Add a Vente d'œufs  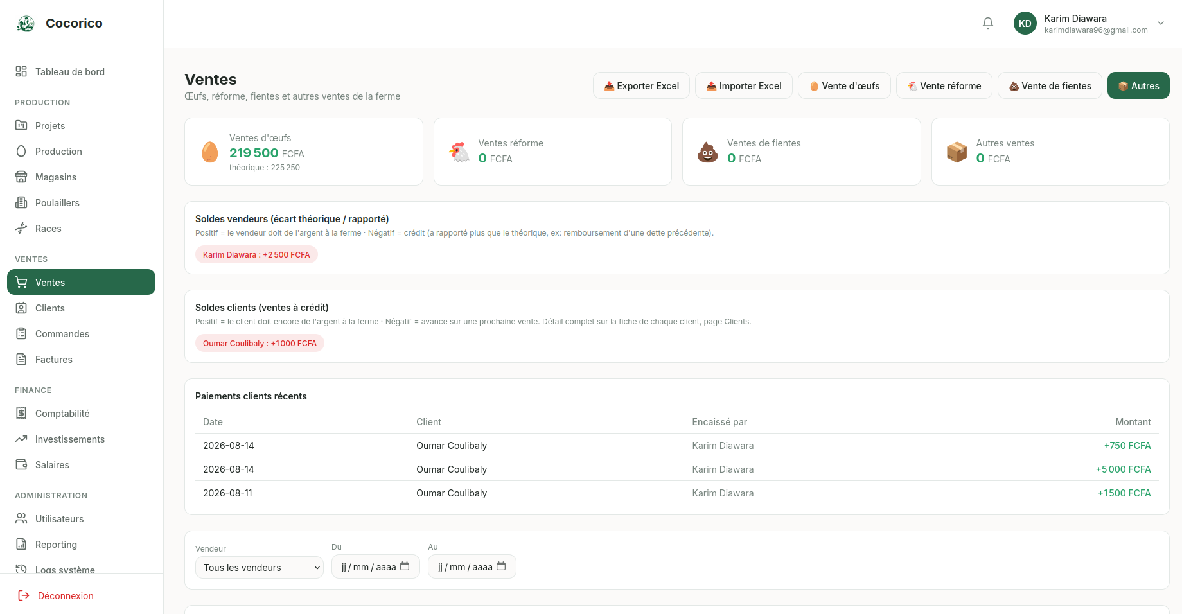pyautogui.click(x=844, y=85)
